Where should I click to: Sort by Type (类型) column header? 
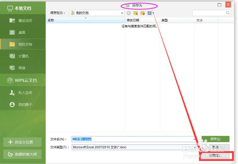coord(177,20)
